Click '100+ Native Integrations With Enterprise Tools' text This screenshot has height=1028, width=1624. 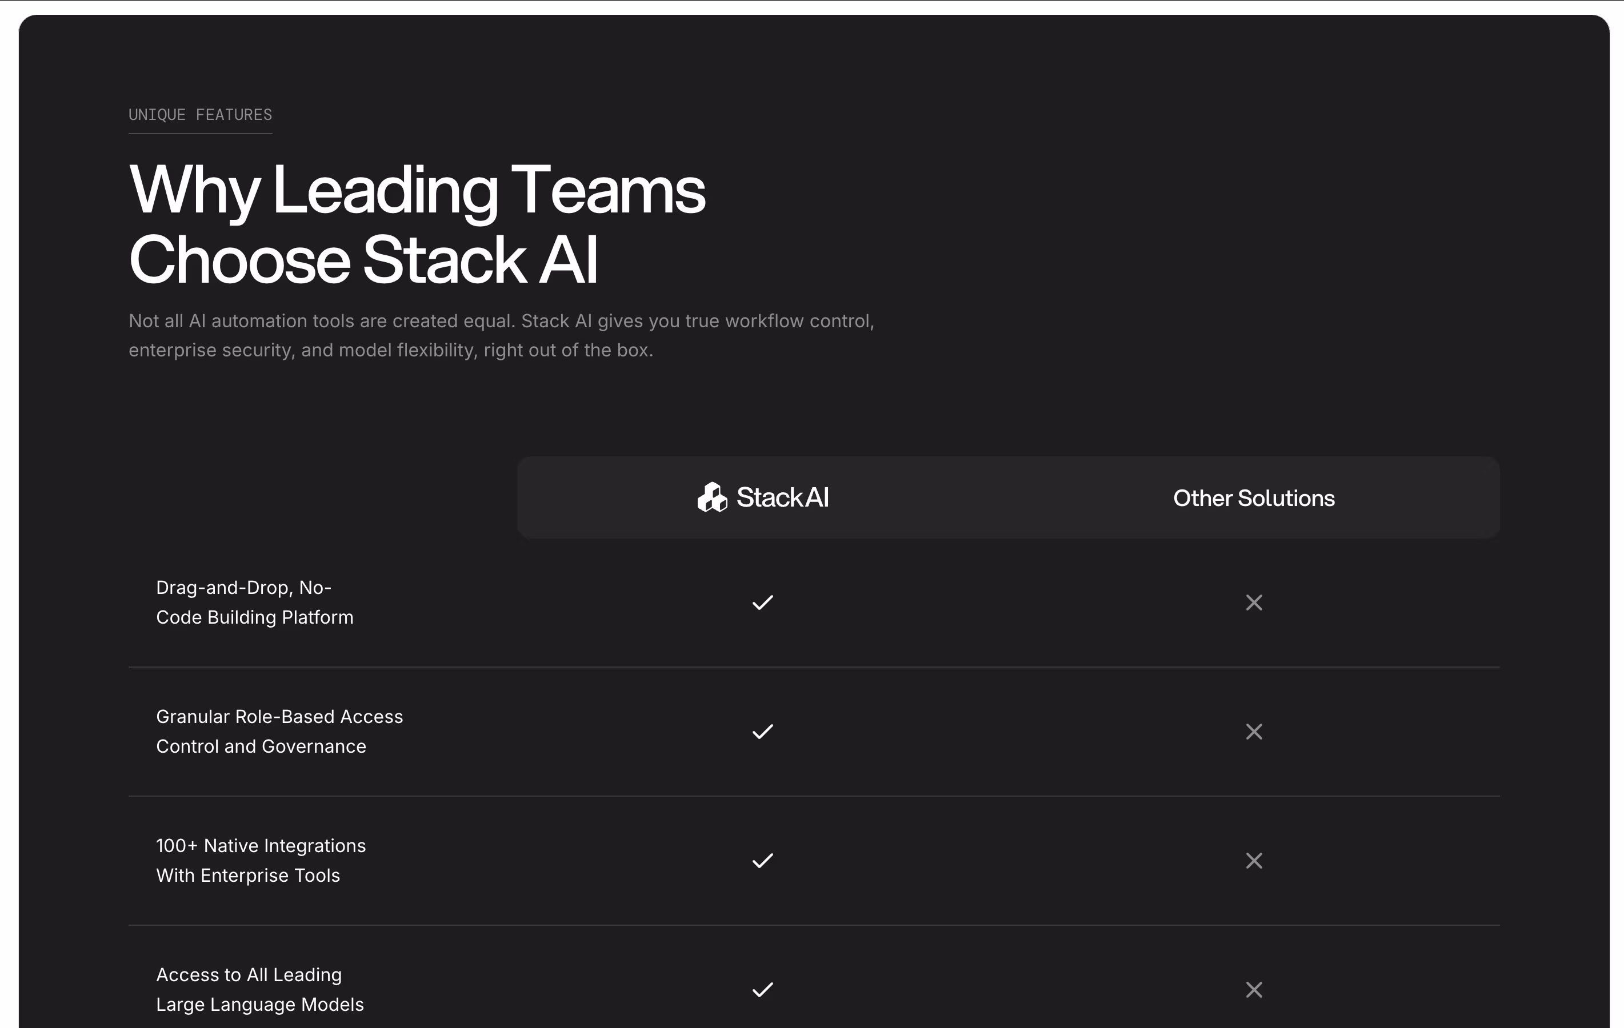(261, 861)
